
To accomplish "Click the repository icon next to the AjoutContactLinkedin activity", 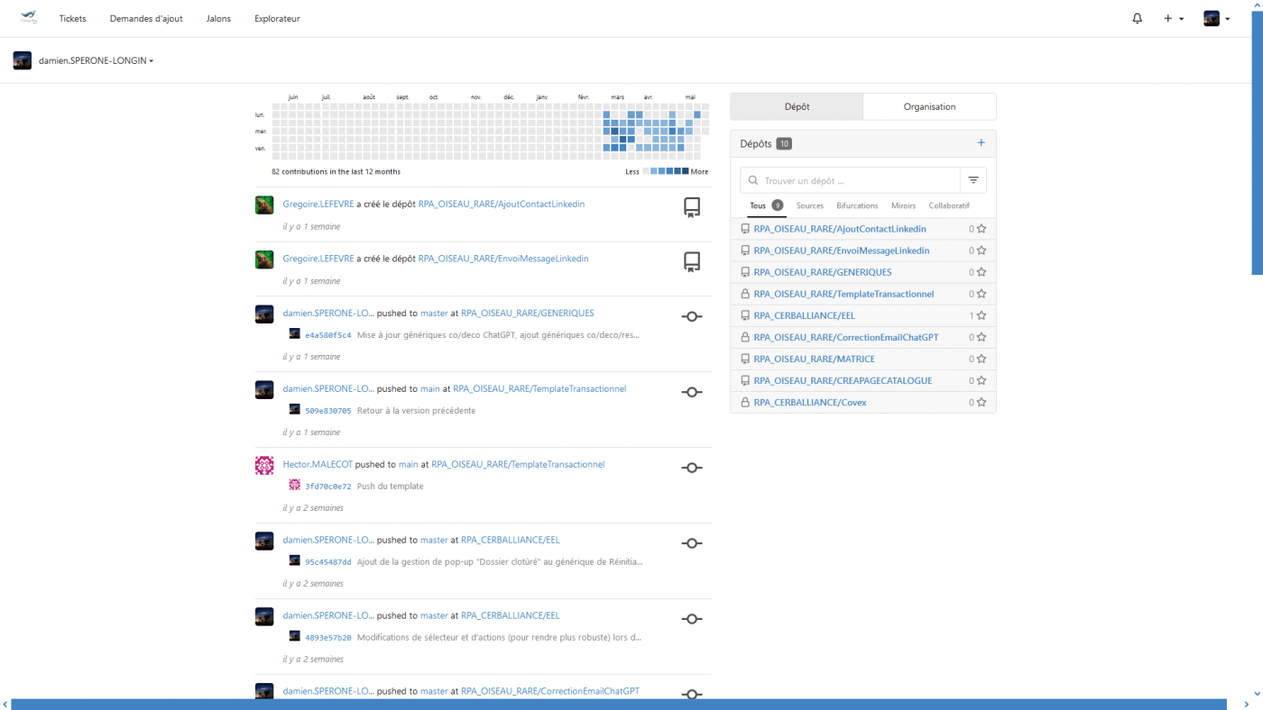I will [x=691, y=208].
